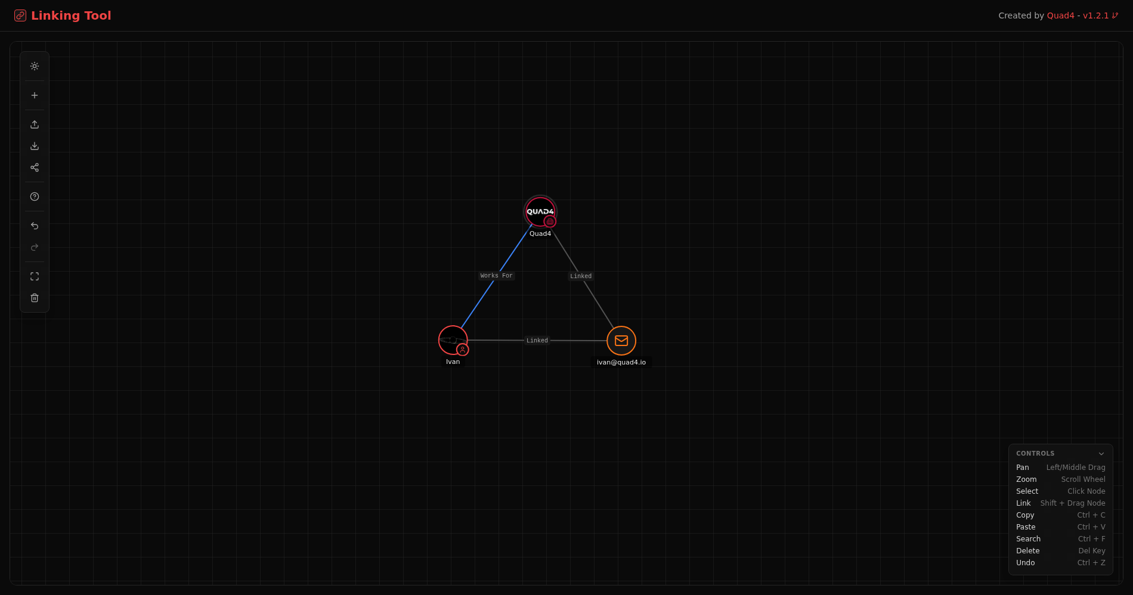Click the Linked label between Ivan and email
The image size is (1133, 595).
click(x=537, y=340)
